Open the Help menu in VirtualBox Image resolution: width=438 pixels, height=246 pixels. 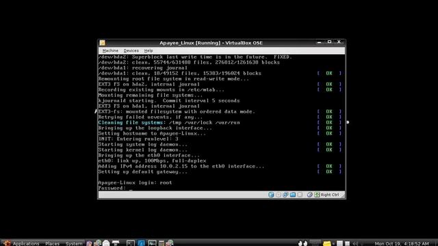pos(149,51)
